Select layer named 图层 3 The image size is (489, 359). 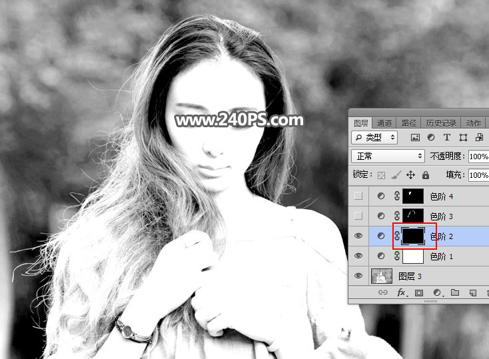[x=410, y=276]
